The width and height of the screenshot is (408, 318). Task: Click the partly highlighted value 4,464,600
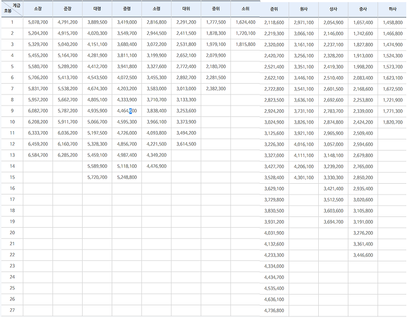click(x=127, y=111)
